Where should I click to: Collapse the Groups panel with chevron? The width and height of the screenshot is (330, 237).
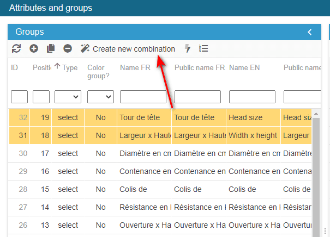310,32
